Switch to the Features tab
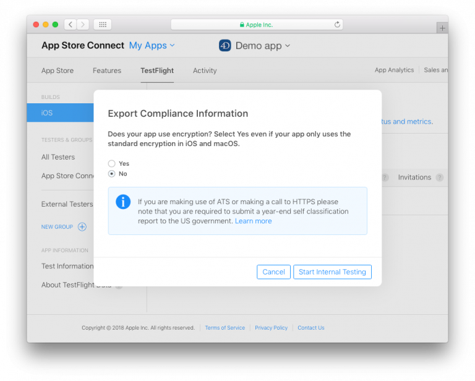 [107, 71]
